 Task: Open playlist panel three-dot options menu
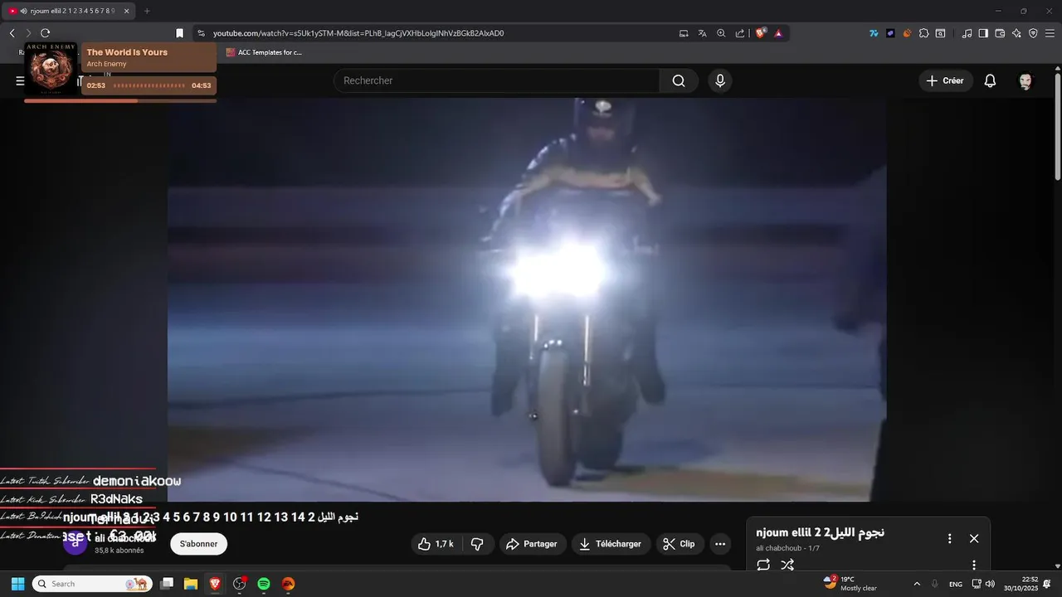coord(950,538)
